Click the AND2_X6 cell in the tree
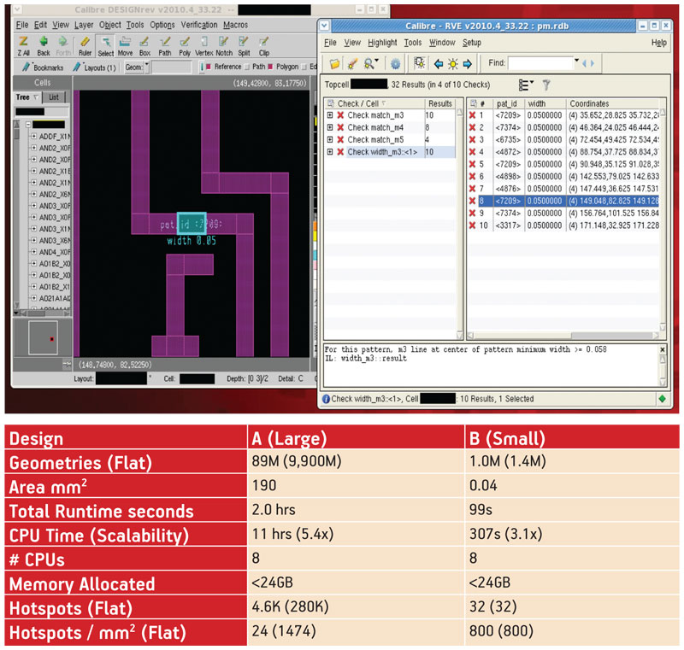Image resolution: width=684 pixels, height=650 pixels. (x=54, y=194)
